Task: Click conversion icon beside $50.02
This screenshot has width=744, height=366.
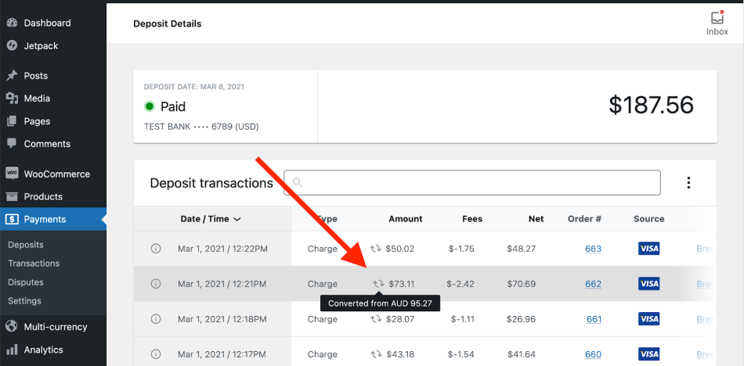Action: [x=376, y=249]
